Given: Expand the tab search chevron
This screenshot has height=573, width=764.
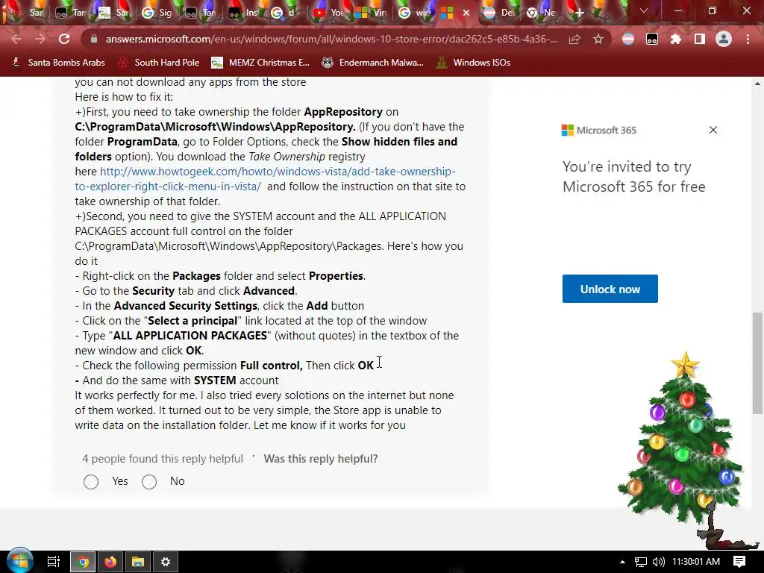Looking at the screenshot, I should [644, 10].
